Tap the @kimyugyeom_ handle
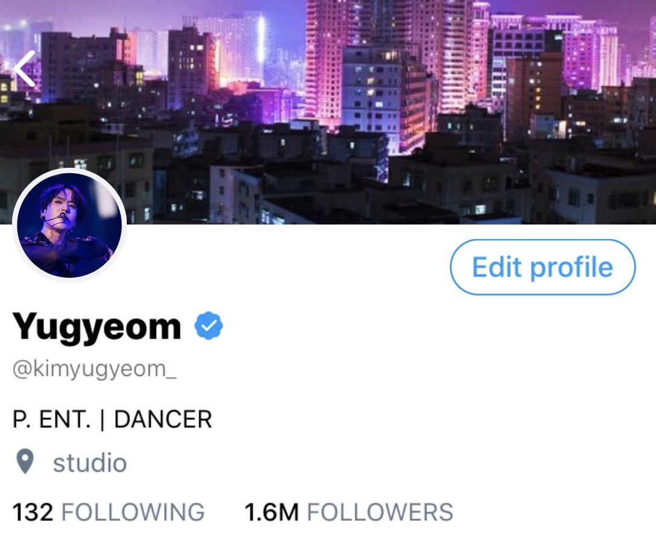The image size is (656, 548). click(95, 369)
